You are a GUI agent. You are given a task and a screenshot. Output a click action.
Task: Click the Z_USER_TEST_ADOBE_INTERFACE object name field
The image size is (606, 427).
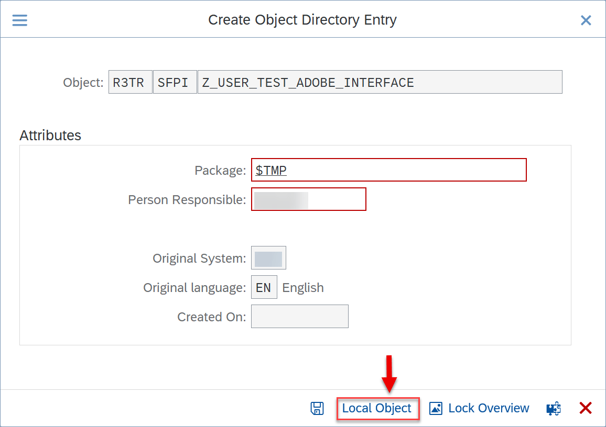tap(379, 83)
